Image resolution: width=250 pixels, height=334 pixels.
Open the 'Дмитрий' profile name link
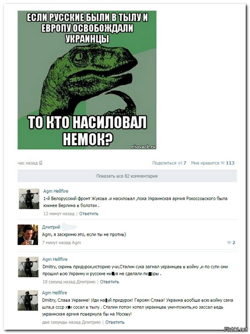coord(51,227)
